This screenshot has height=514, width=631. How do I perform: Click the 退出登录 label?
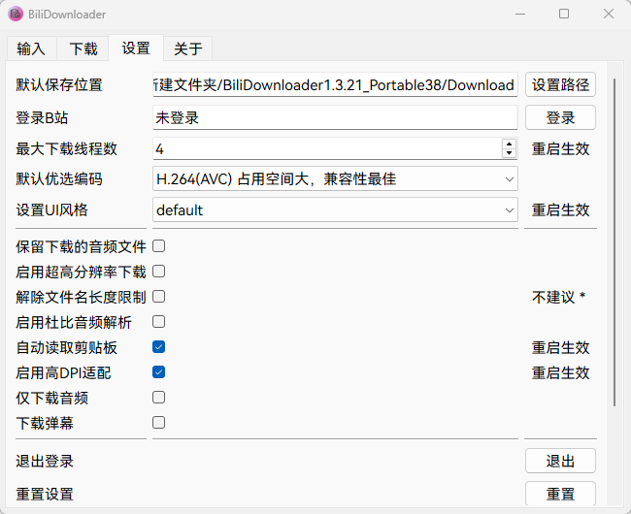45,462
